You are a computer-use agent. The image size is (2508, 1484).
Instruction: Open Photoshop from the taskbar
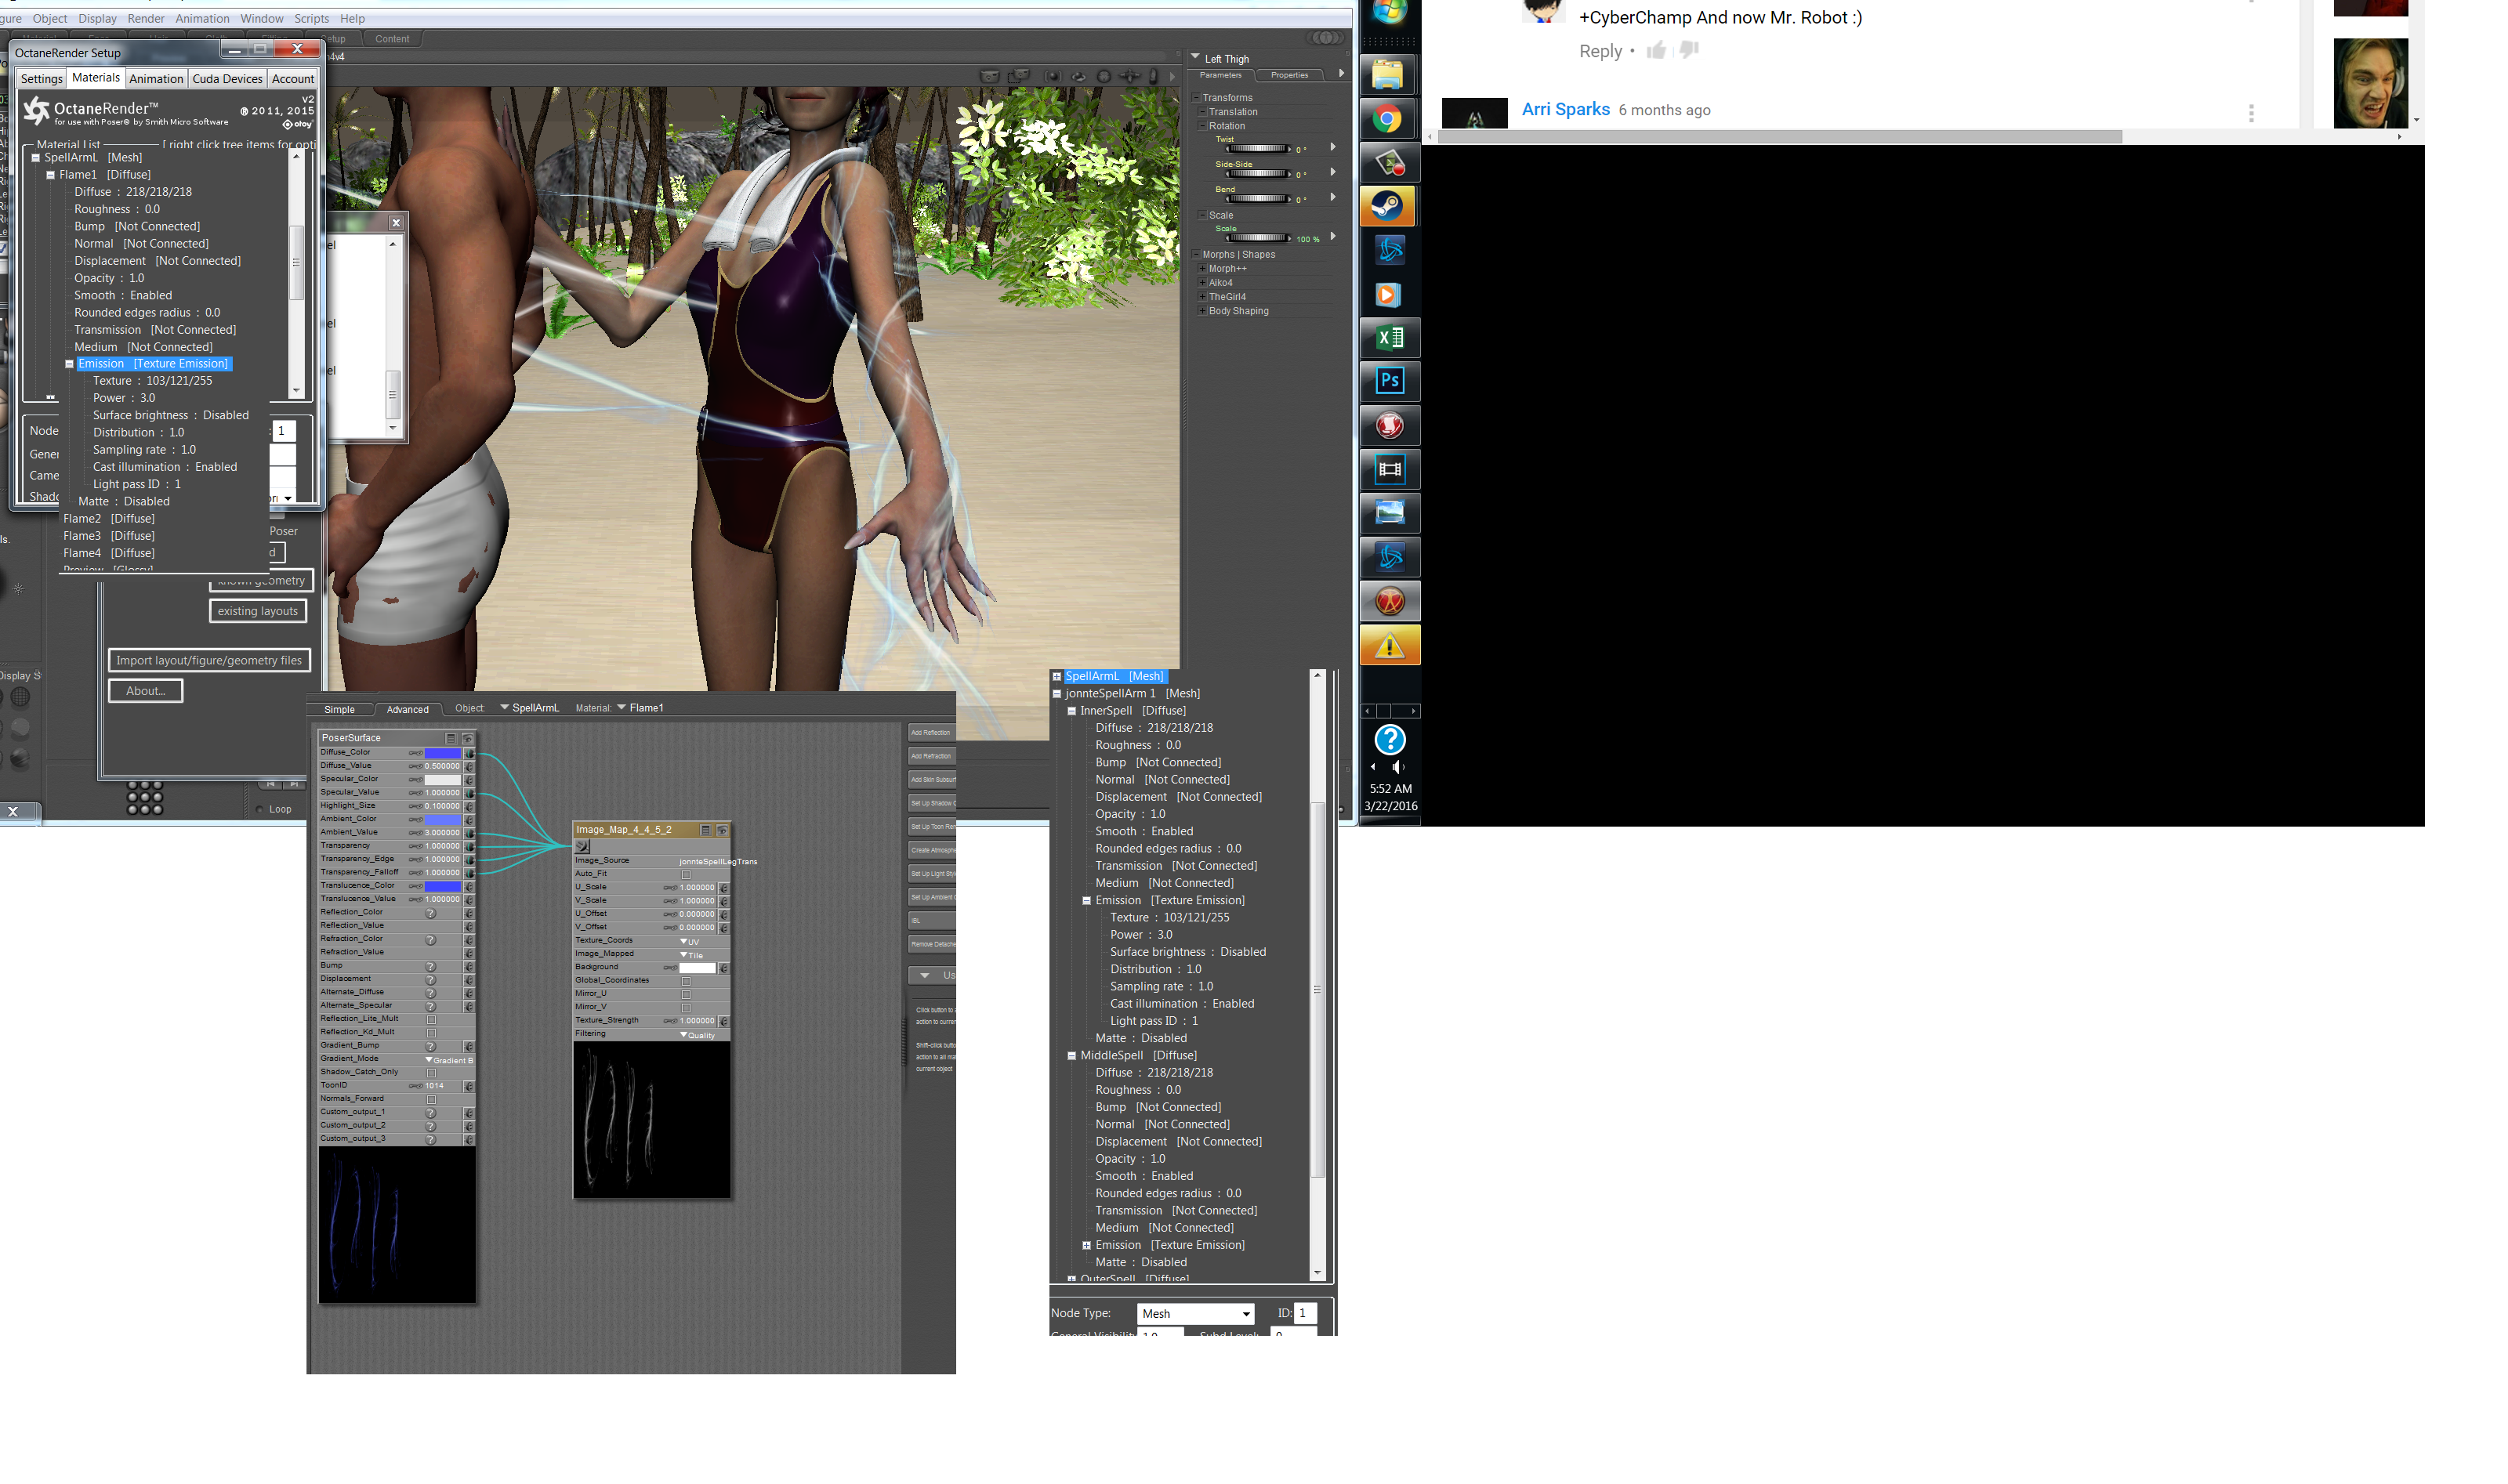click(x=1389, y=381)
